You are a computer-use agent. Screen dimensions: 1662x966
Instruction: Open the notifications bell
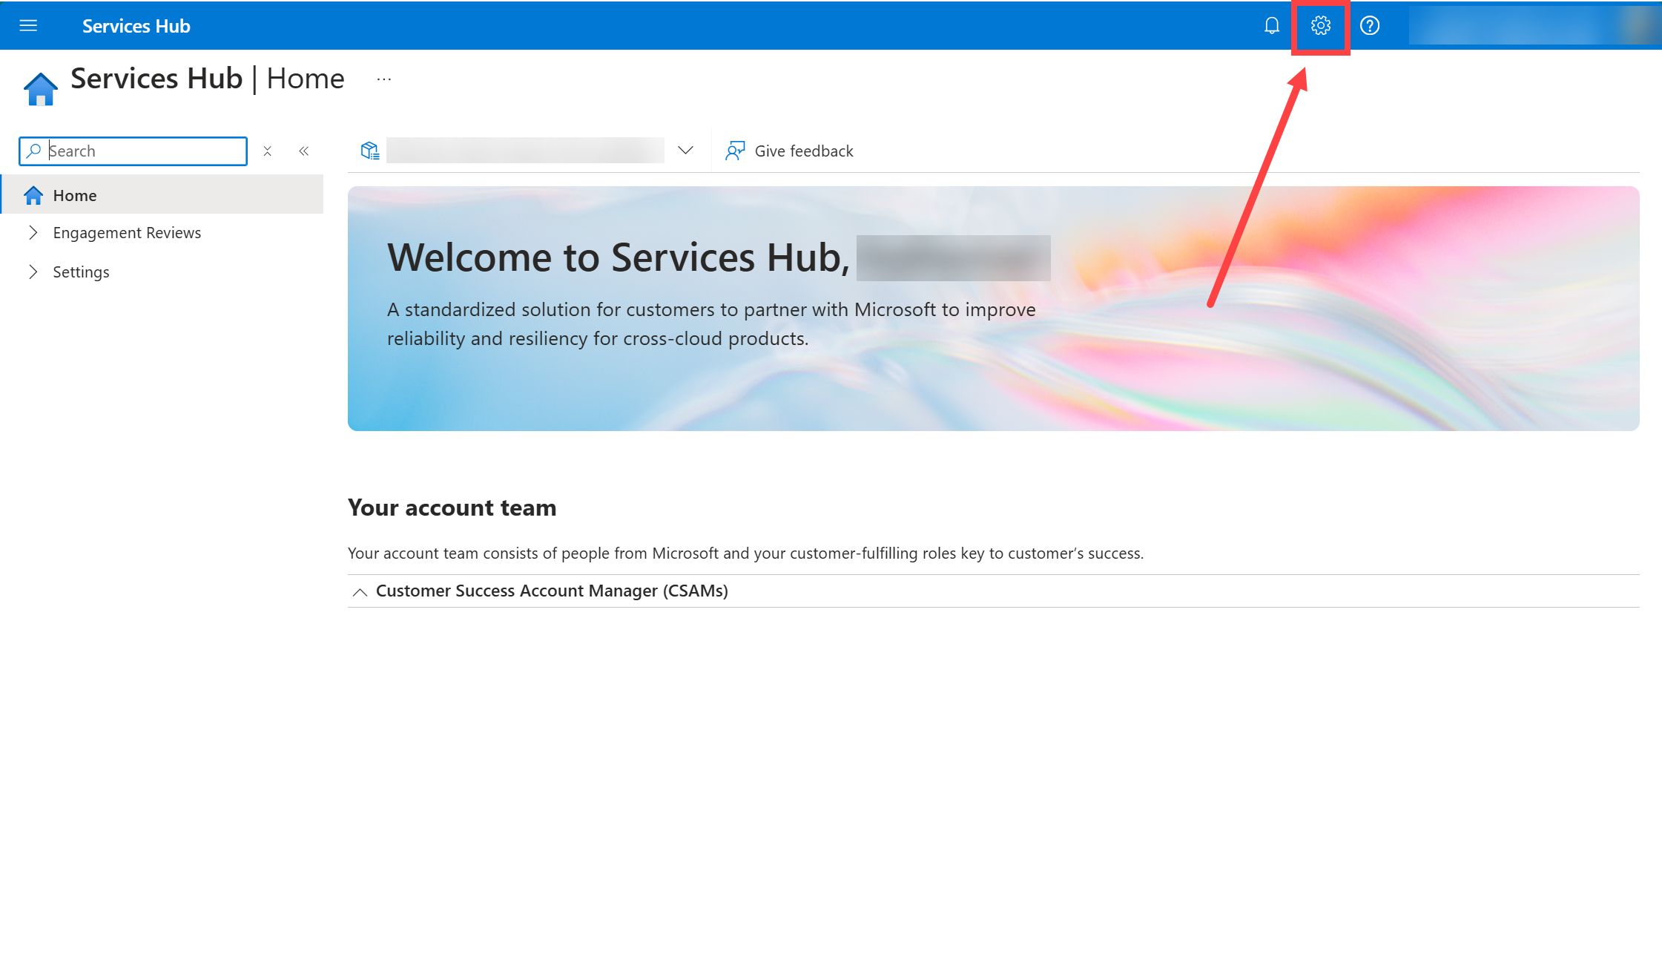[1271, 26]
